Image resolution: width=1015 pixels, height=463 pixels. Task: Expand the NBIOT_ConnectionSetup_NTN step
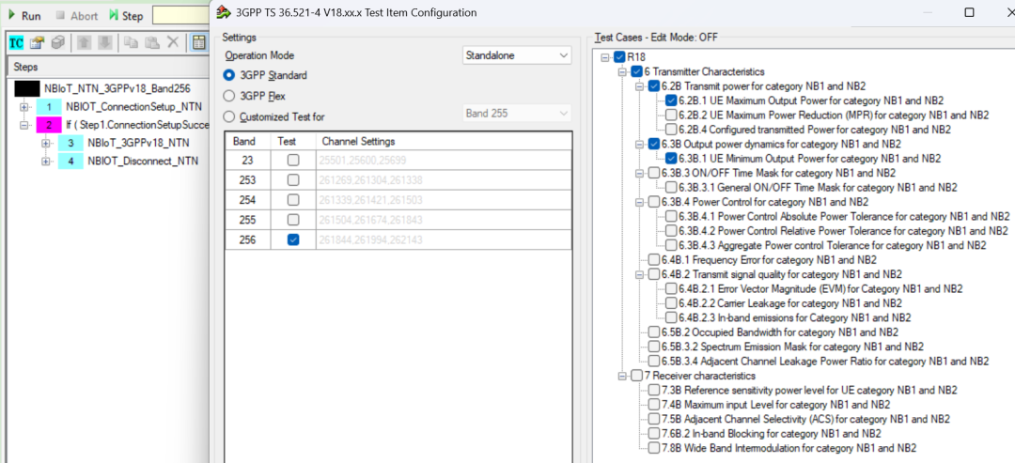point(23,106)
